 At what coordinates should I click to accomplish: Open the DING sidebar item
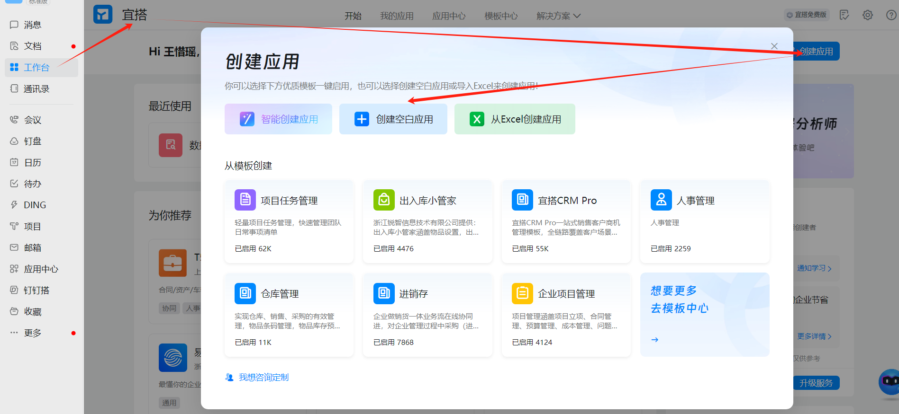tap(41, 205)
